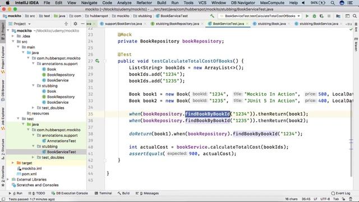Viewport: 359px width, 202px height.
Task: Click the inspection checkmark indicator
Action: 351,29
